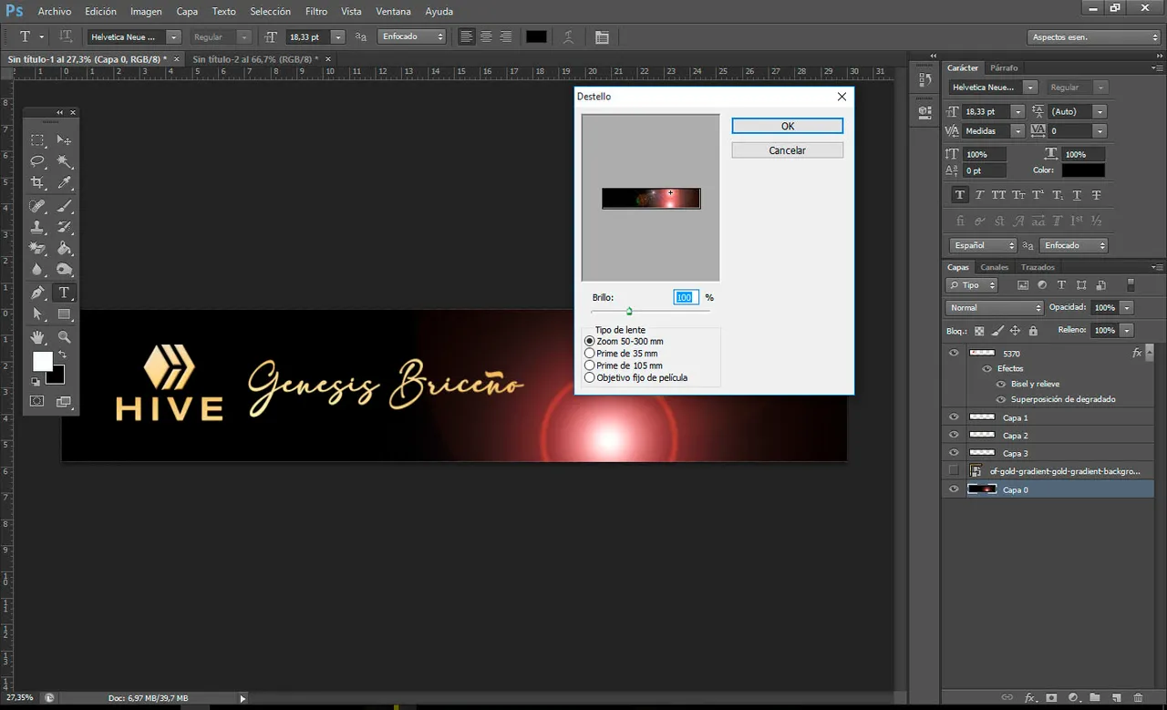The height and width of the screenshot is (710, 1167).
Task: Select the Eyedropper tool
Action: [x=64, y=183]
